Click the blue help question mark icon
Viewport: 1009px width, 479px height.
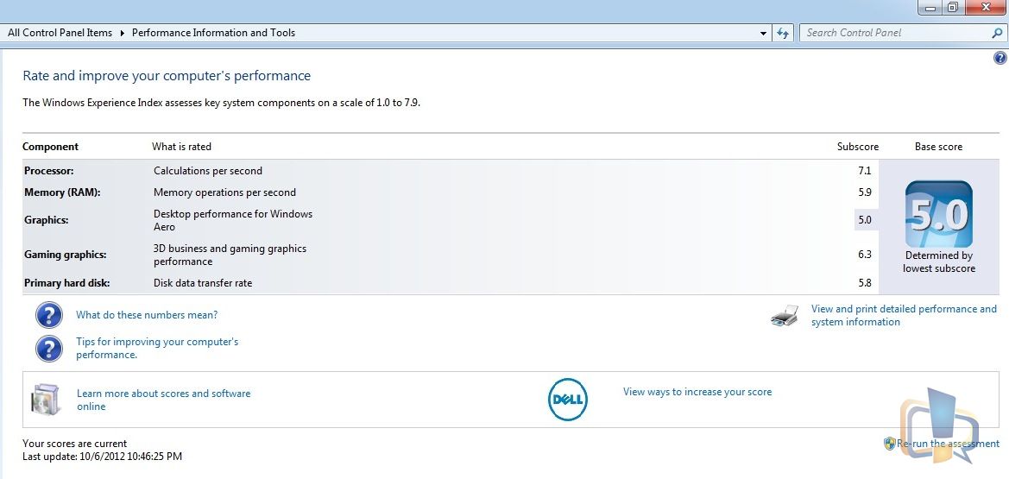pyautogui.click(x=1000, y=58)
